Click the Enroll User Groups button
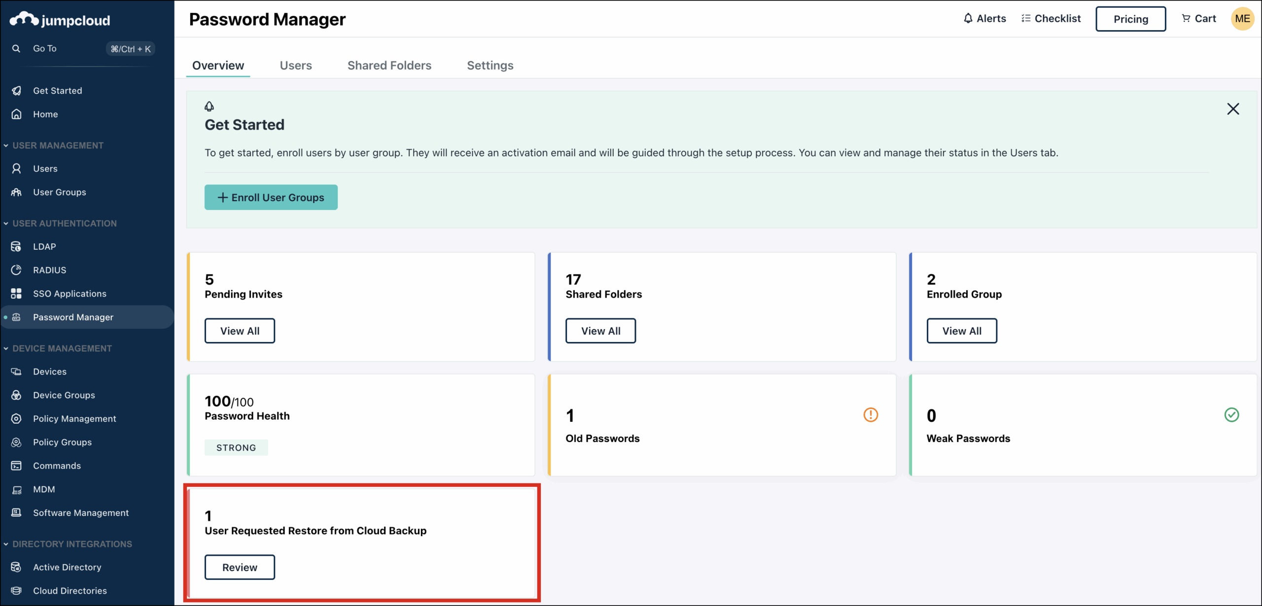Image resolution: width=1262 pixels, height=606 pixels. coord(271,198)
